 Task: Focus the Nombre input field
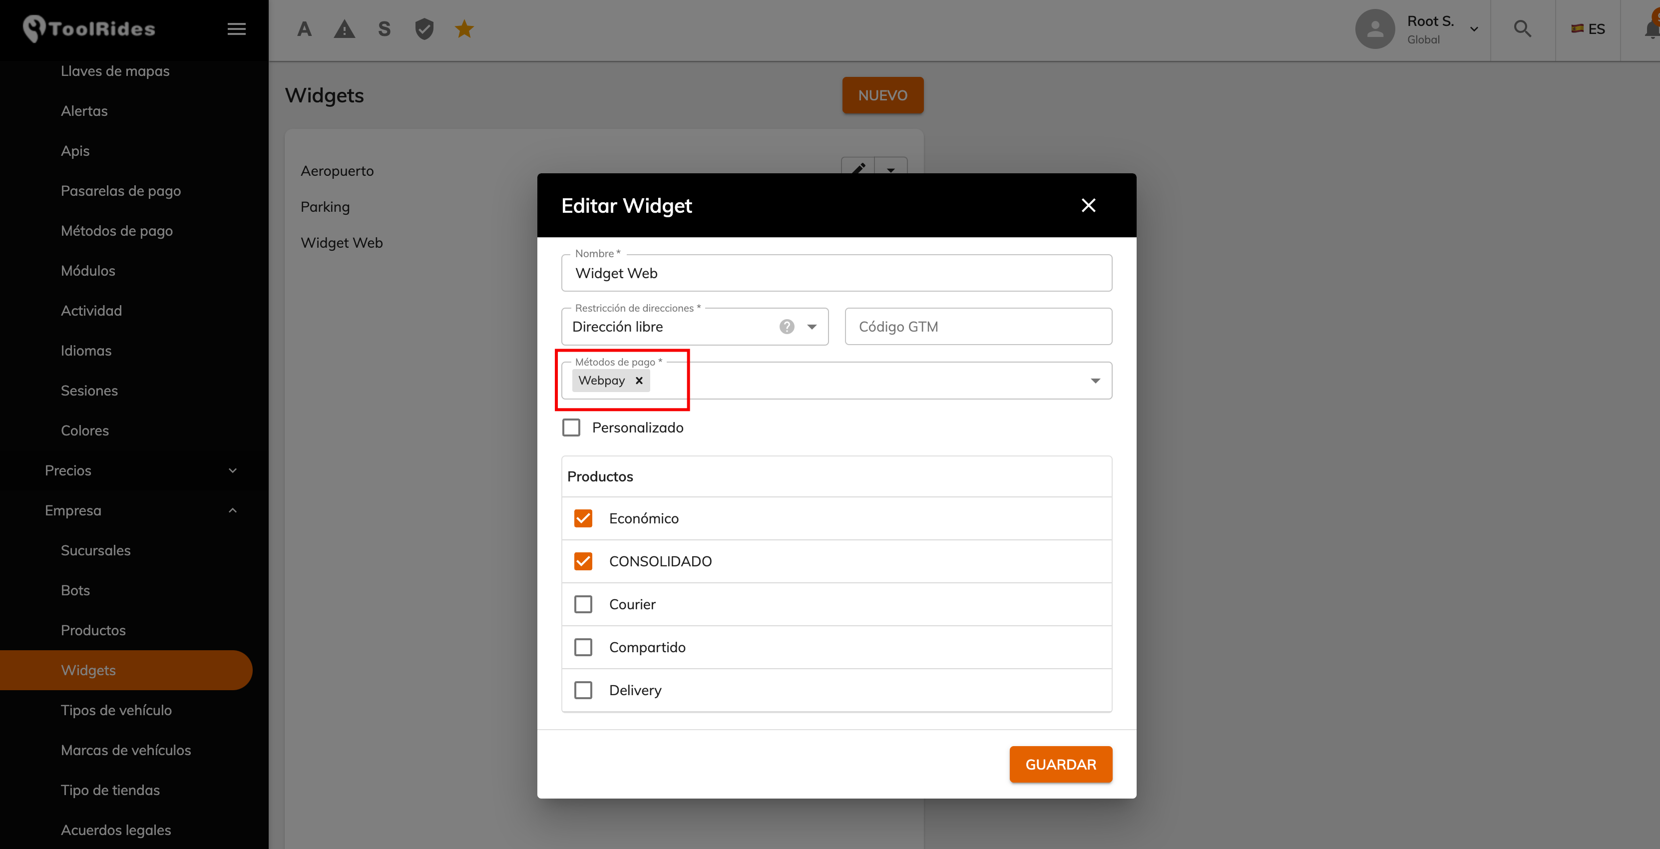click(836, 273)
